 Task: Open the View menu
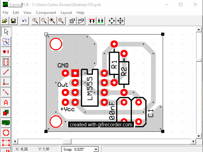click(x=27, y=13)
